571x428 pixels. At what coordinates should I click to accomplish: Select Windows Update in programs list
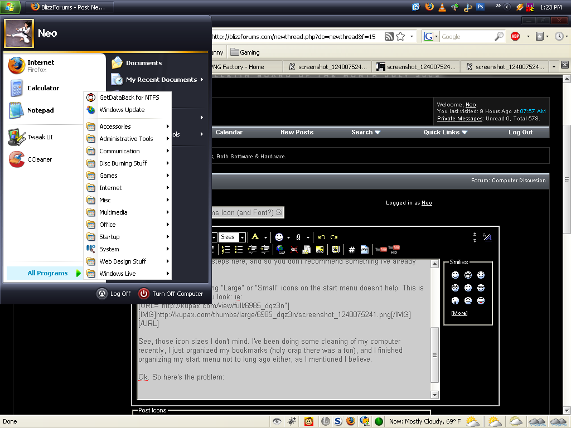128,110
